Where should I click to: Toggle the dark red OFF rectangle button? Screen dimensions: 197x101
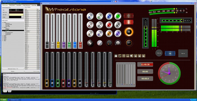pos(129,16)
